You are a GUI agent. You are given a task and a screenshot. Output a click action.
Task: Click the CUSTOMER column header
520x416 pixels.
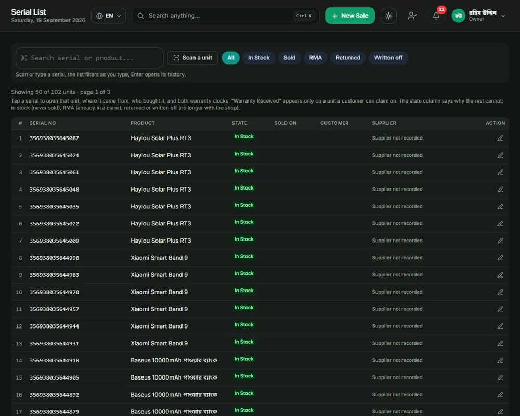pos(334,123)
